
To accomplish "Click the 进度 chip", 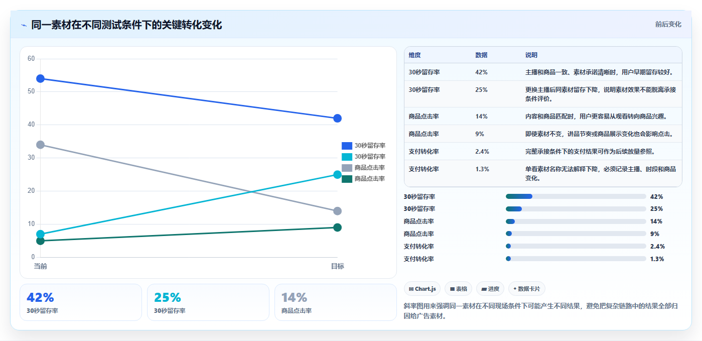I will tap(490, 289).
